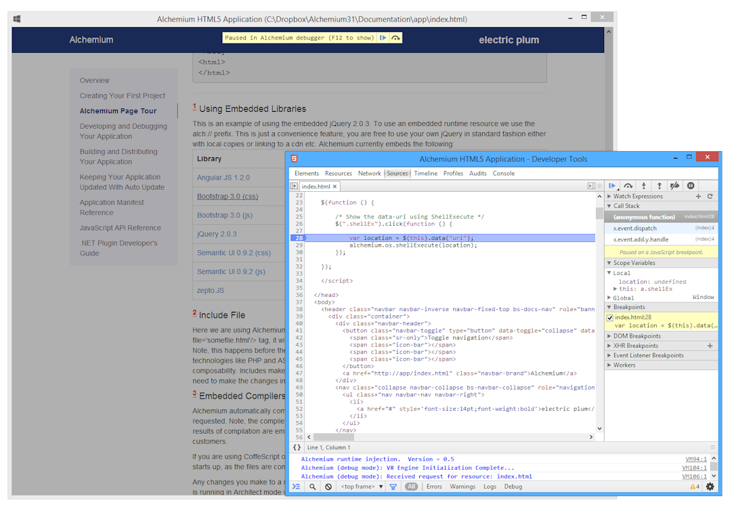The image size is (732, 509).
Task: Select x.event.dispatch call stack frame
Action: click(662, 228)
